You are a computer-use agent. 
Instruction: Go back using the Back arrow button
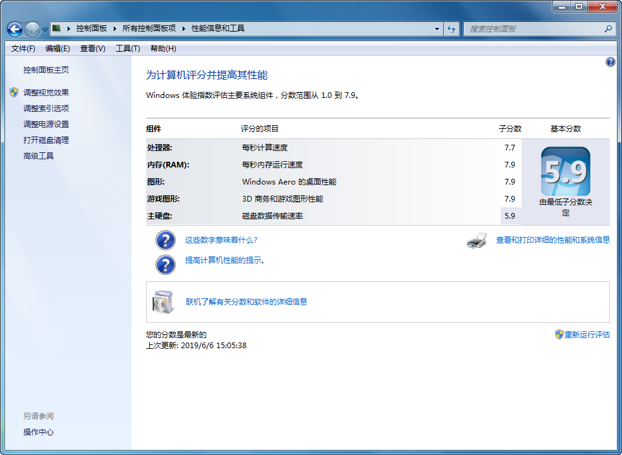pos(15,29)
